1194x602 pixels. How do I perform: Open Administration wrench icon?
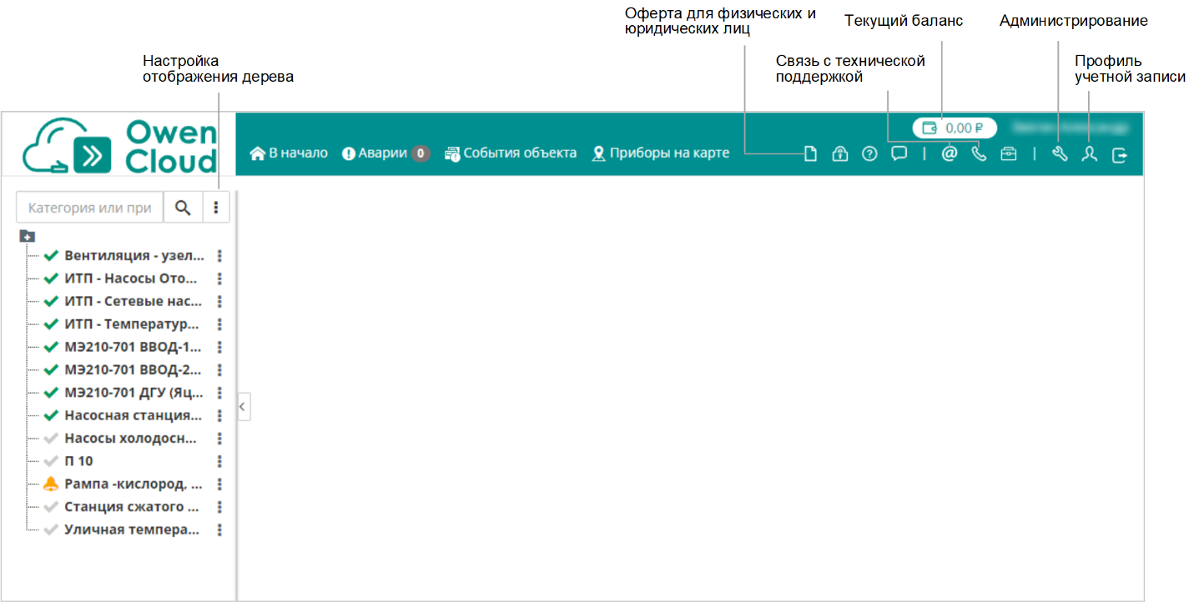coord(1060,154)
